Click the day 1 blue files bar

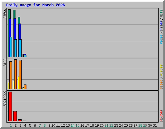tap(10, 28)
